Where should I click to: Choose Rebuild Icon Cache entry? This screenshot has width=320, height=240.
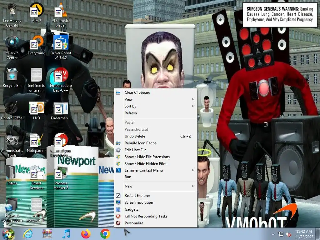(156, 143)
